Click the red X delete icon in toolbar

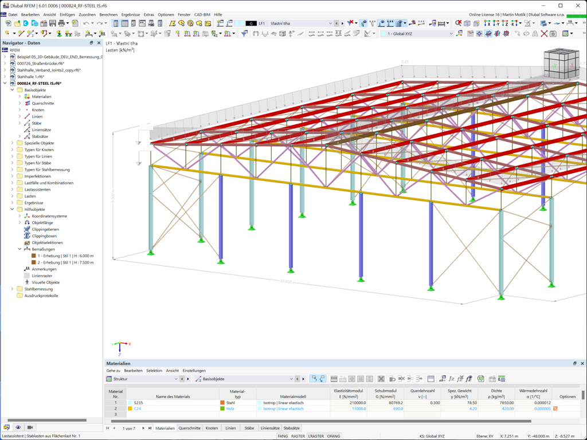[x=544, y=33]
